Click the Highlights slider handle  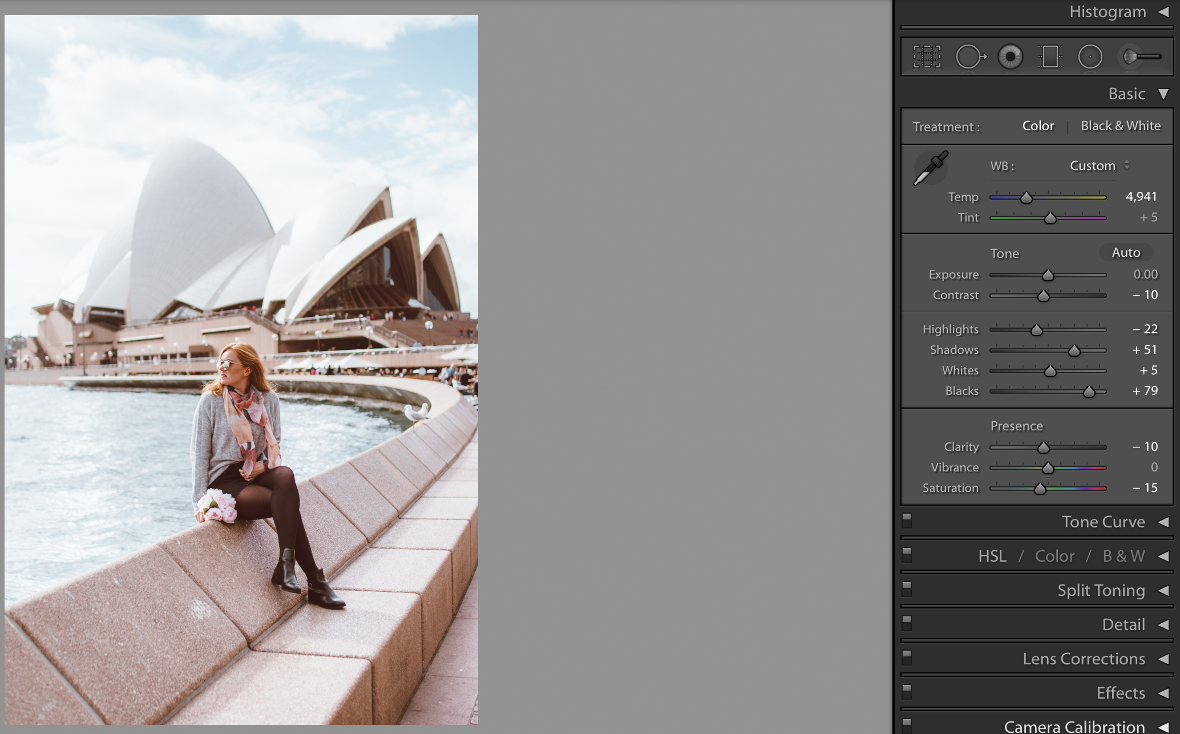[x=1037, y=330]
